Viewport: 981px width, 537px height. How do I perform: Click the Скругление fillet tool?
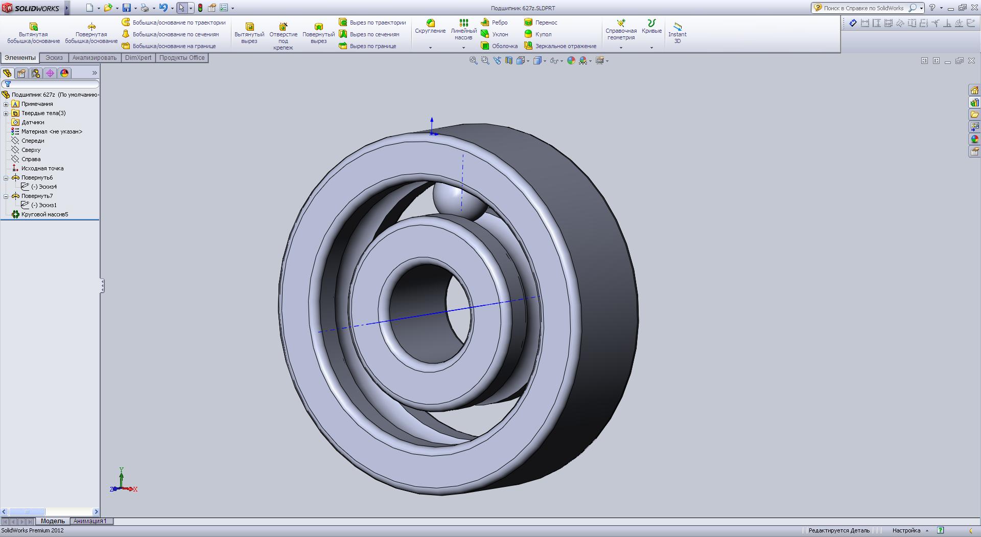tap(430, 27)
